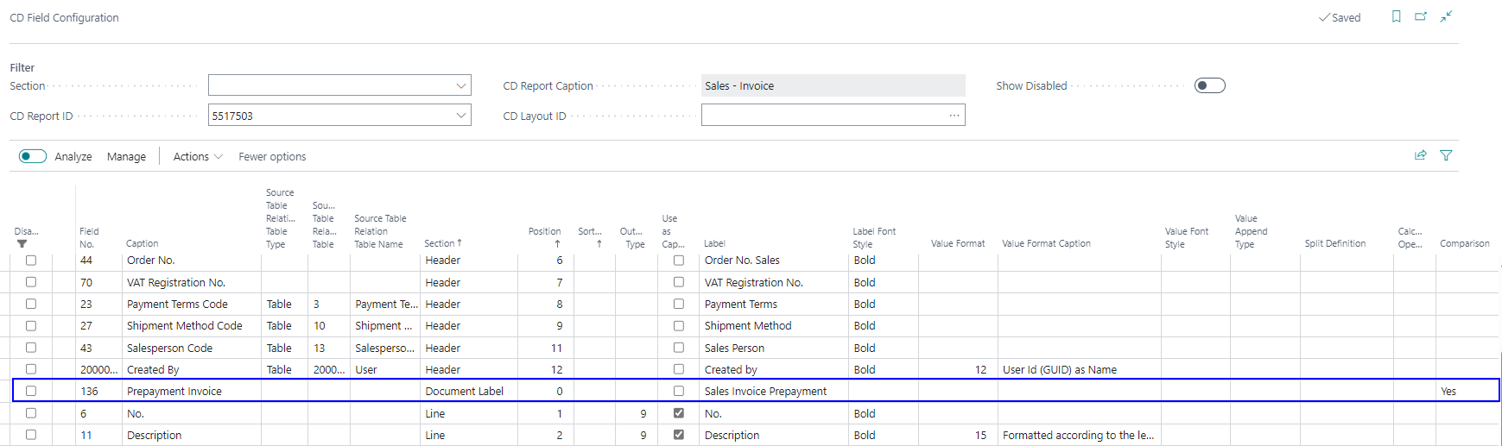
Task: Click the Sort... column header
Action: (590, 237)
